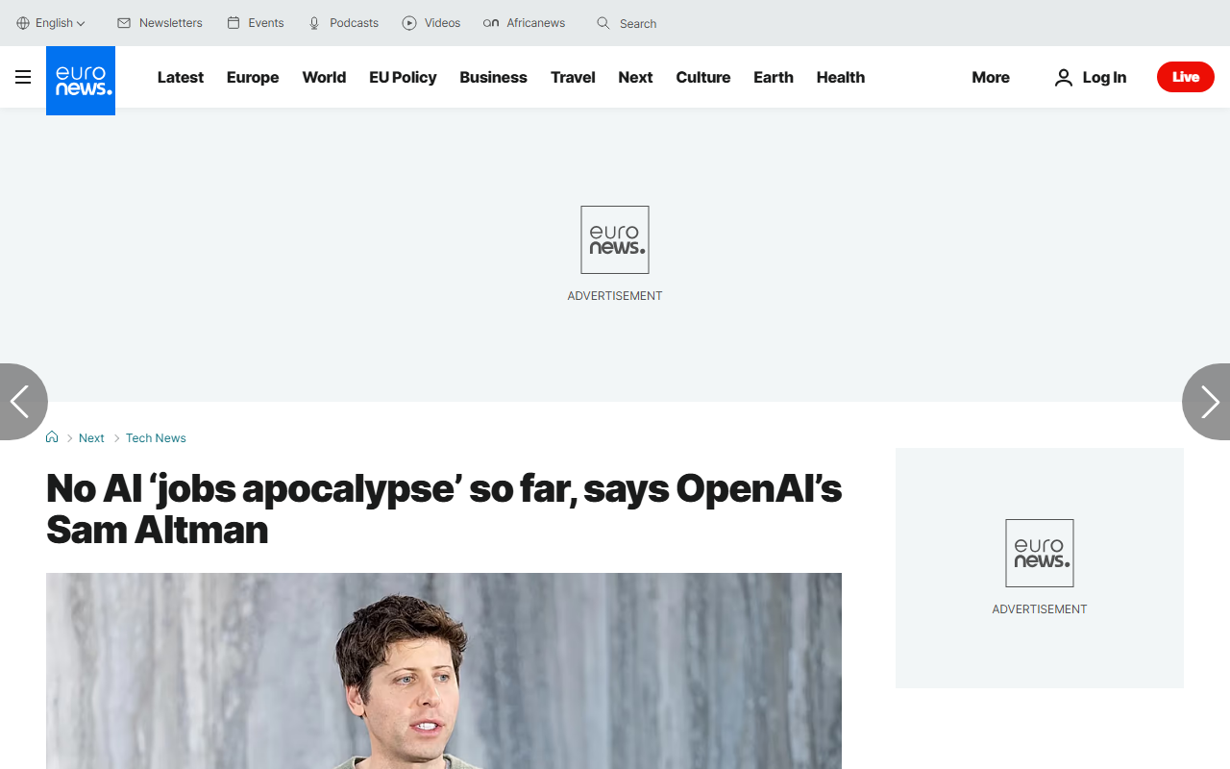Click the sidebar advertisement placeholder
The width and height of the screenshot is (1230, 769).
click(x=1040, y=567)
